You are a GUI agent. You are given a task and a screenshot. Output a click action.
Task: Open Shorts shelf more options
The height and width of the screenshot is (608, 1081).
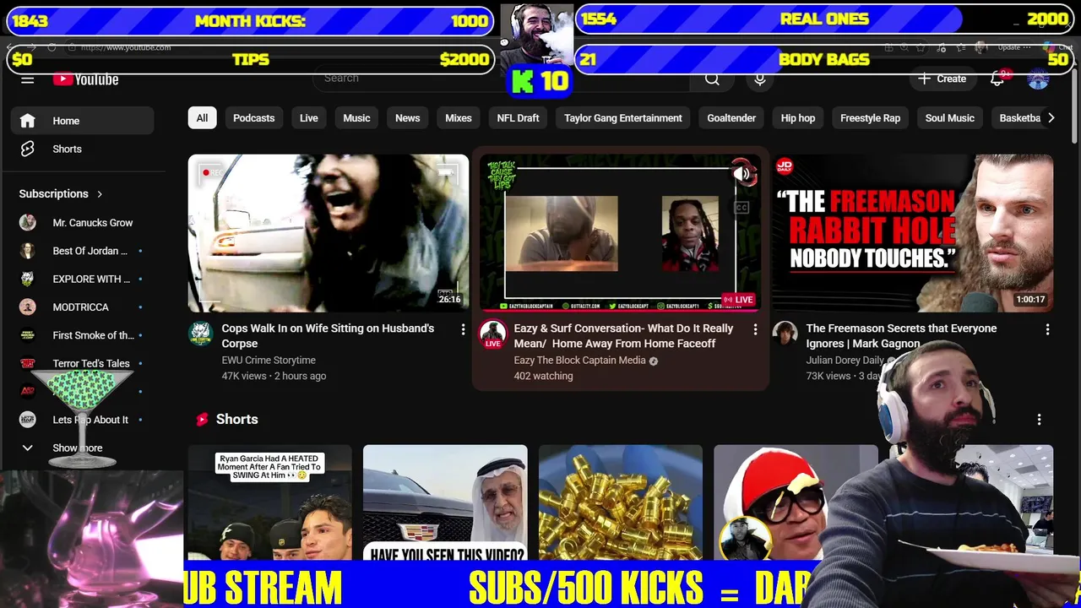point(1039,420)
